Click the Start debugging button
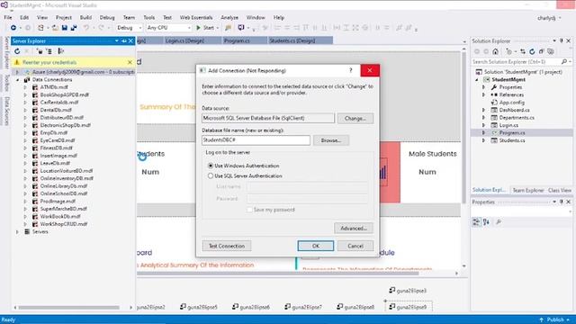576x324 pixels. point(205,28)
